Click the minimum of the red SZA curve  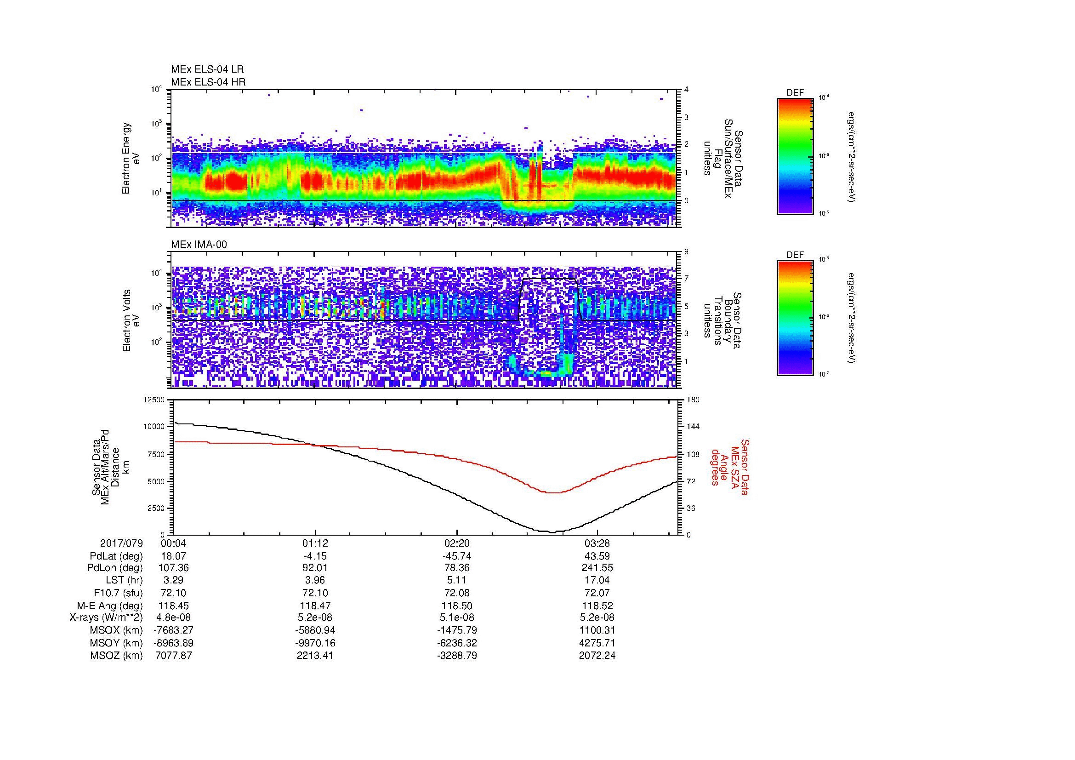pos(553,492)
